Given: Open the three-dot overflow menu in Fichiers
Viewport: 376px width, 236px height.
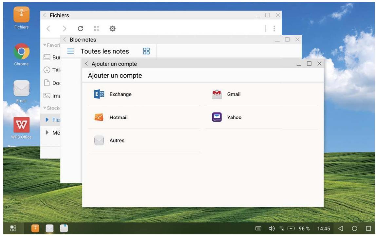Looking at the screenshot, I should click(273, 29).
